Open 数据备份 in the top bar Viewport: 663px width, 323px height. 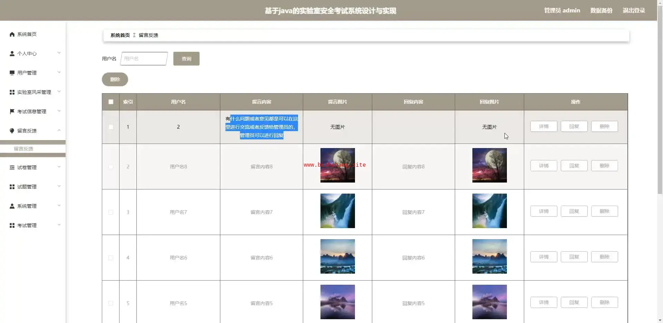(601, 10)
